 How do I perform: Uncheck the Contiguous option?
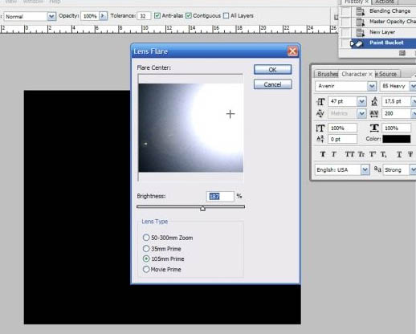[189, 16]
